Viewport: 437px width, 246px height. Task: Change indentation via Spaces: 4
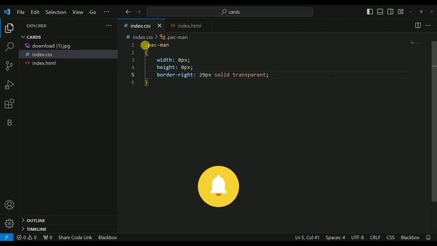coord(335,237)
